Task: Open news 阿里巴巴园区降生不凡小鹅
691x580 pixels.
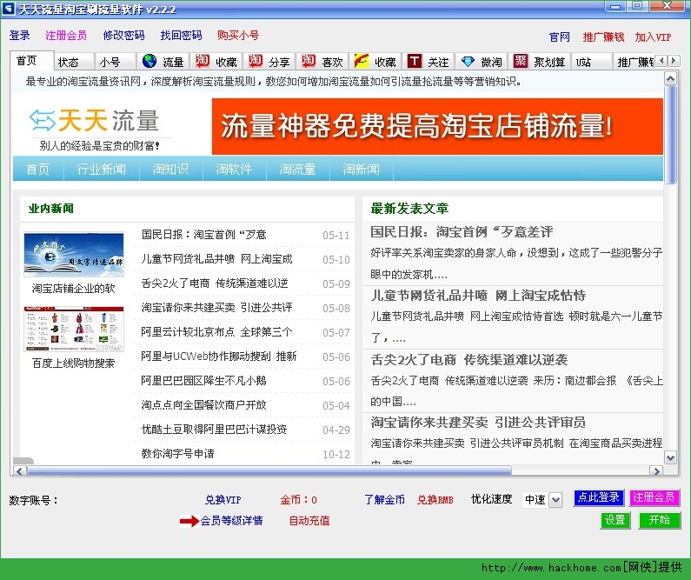Action: (204, 380)
